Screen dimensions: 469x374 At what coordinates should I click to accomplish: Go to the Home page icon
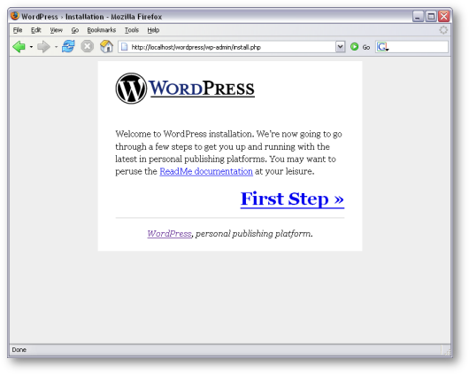[x=106, y=46]
